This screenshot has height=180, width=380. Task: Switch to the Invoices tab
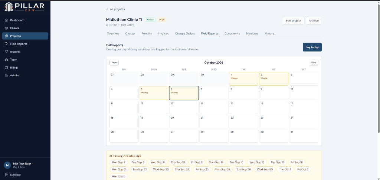point(163,33)
